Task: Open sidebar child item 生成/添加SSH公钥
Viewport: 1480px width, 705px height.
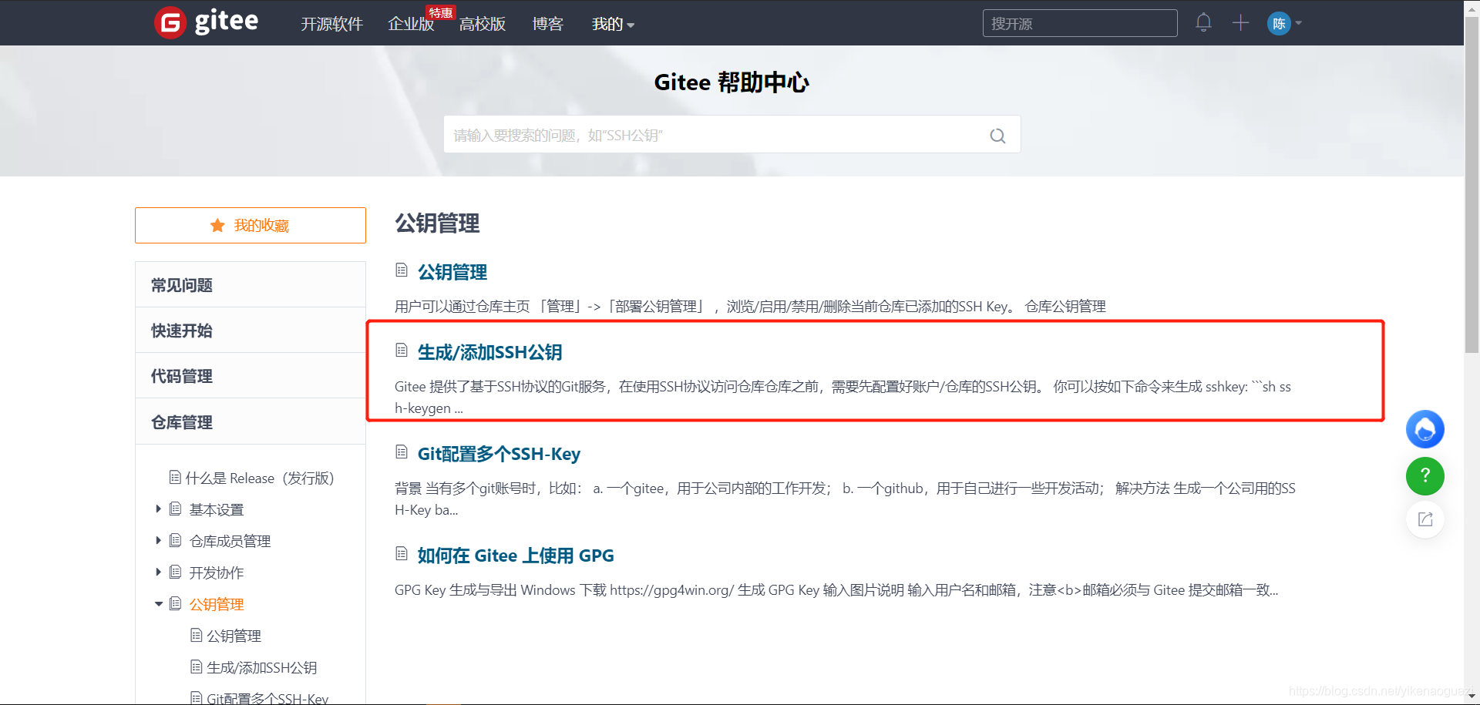Action: [x=261, y=667]
